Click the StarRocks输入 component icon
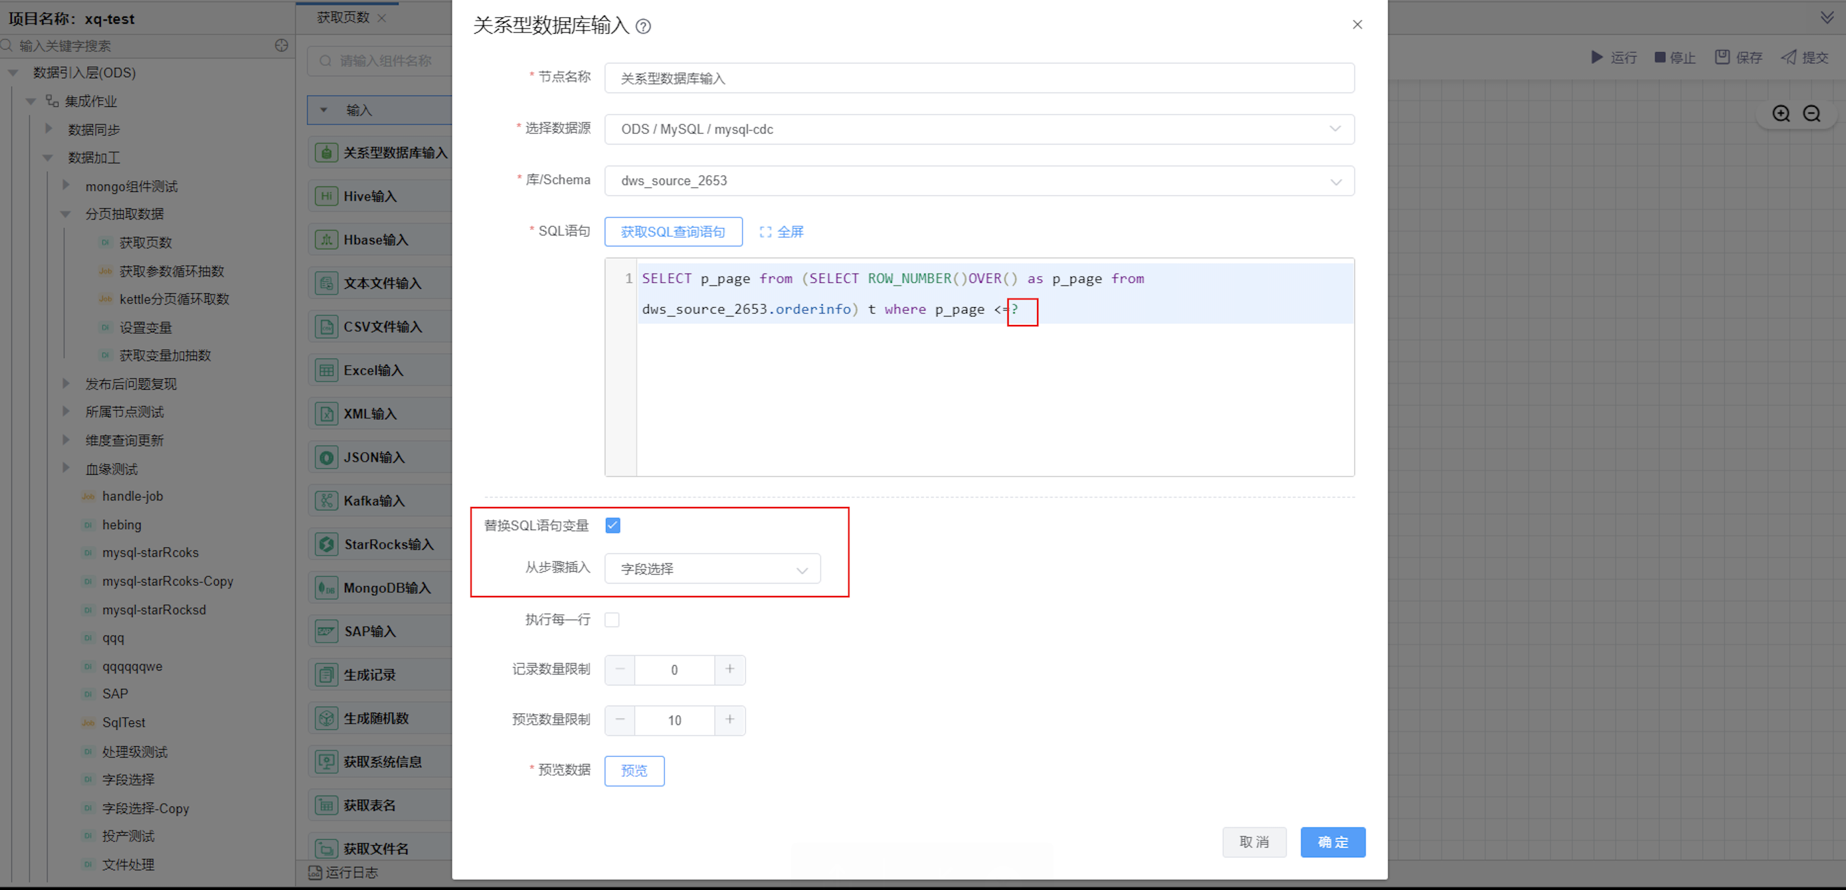This screenshot has height=890, width=1846. (x=326, y=545)
